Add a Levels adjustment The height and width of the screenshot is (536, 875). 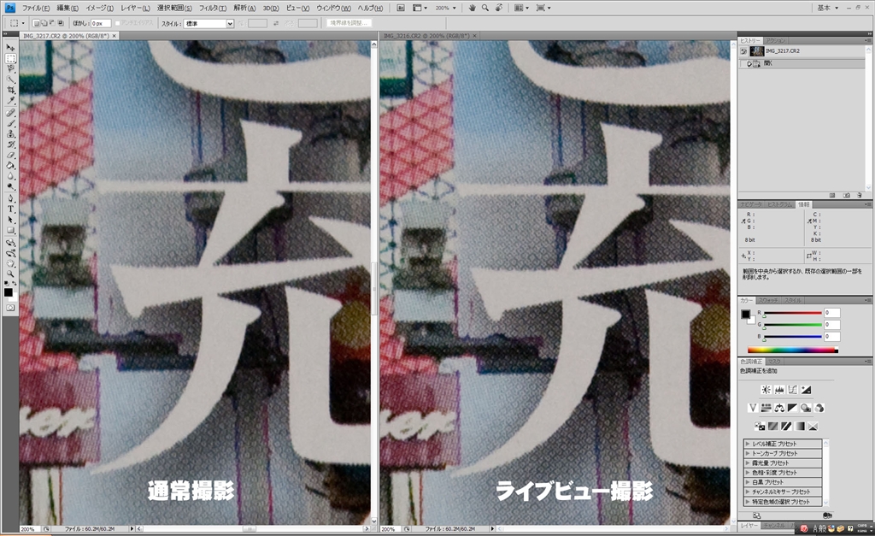point(779,390)
